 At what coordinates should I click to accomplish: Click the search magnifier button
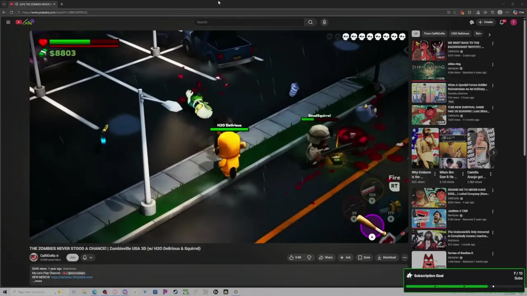(310, 22)
